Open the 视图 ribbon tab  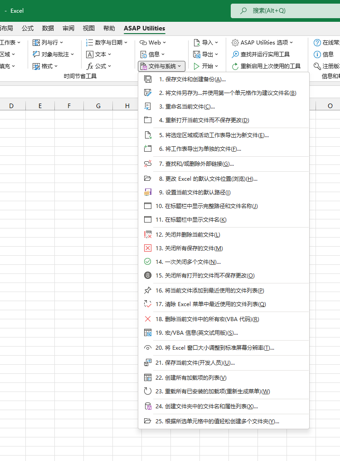coord(88,28)
